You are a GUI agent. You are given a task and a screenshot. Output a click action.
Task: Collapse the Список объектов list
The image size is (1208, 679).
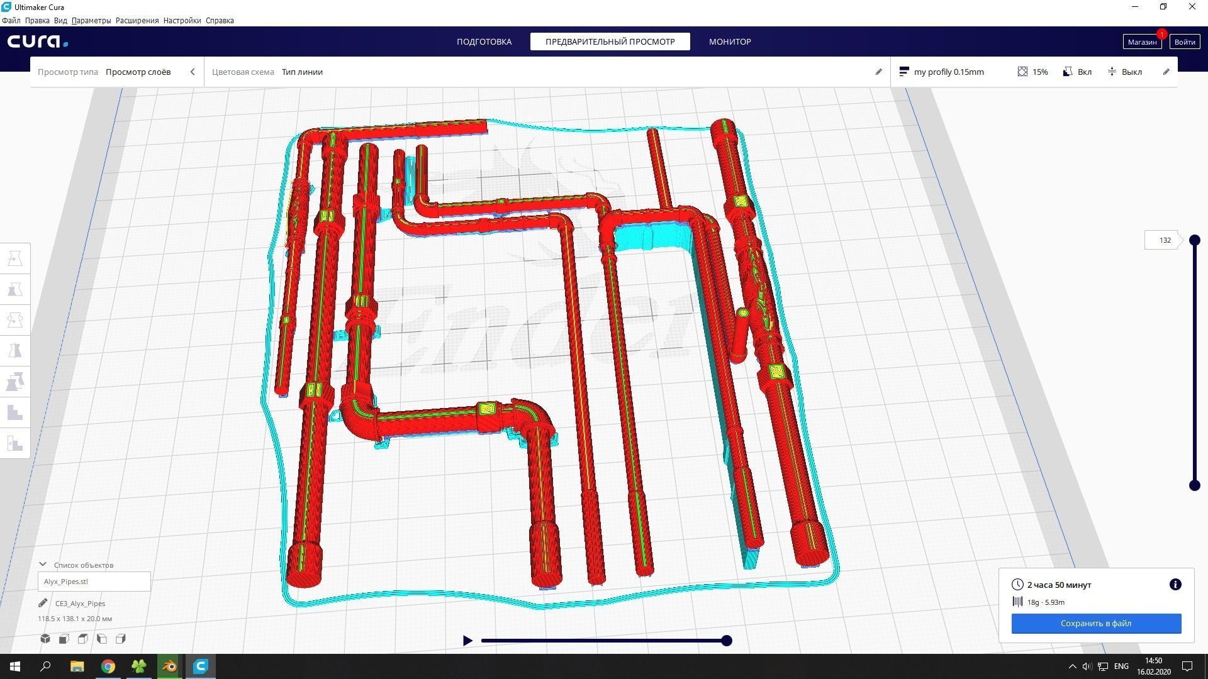(x=43, y=565)
